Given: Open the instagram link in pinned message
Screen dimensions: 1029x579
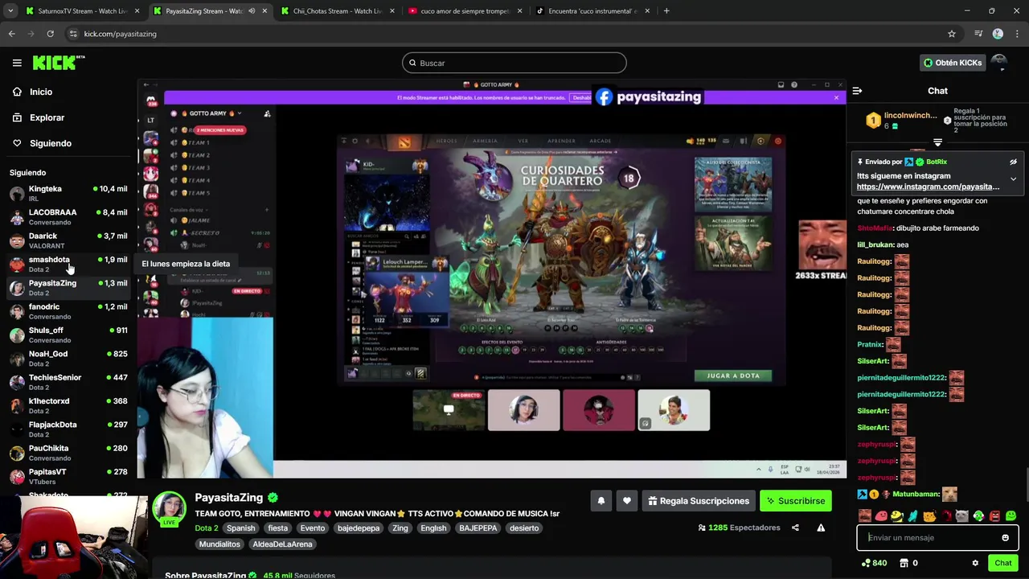Looking at the screenshot, I should (x=928, y=187).
